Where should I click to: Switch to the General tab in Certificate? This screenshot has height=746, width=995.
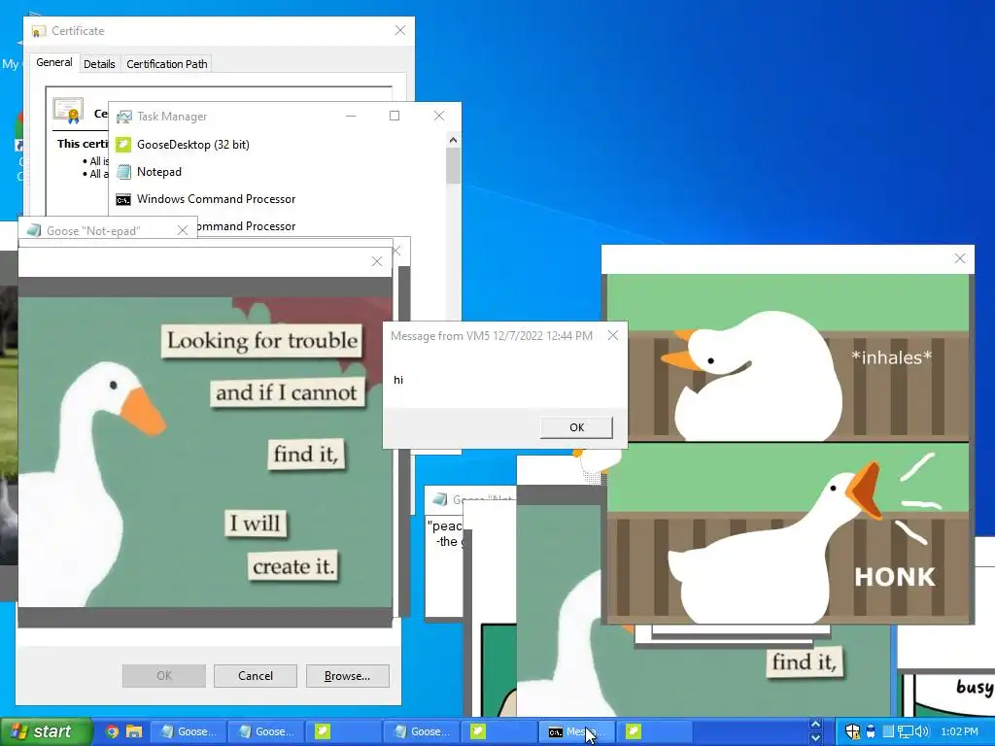click(54, 63)
